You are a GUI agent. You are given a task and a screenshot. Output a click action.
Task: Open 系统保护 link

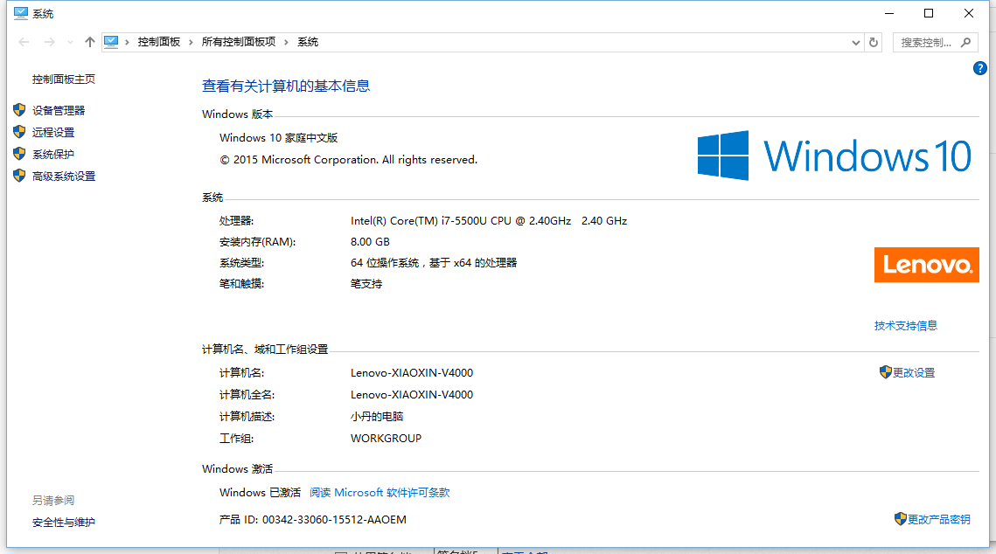(x=53, y=154)
